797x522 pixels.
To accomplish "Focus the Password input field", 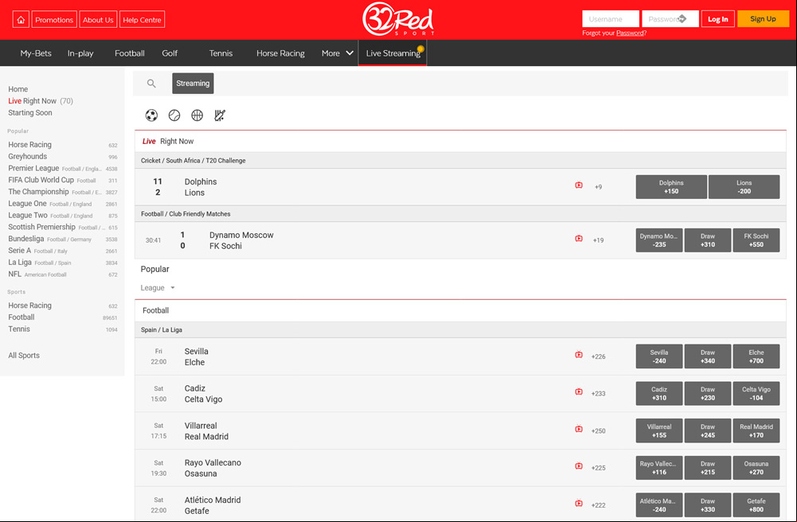I will (670, 19).
